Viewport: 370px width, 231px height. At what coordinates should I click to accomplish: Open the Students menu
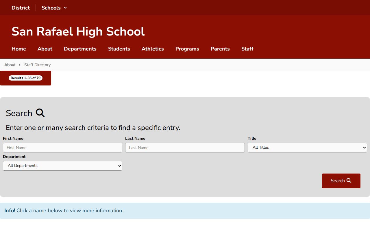click(x=119, y=49)
